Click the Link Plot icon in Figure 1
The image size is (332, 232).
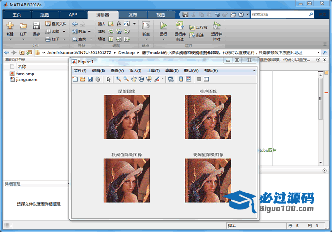click(x=171, y=79)
